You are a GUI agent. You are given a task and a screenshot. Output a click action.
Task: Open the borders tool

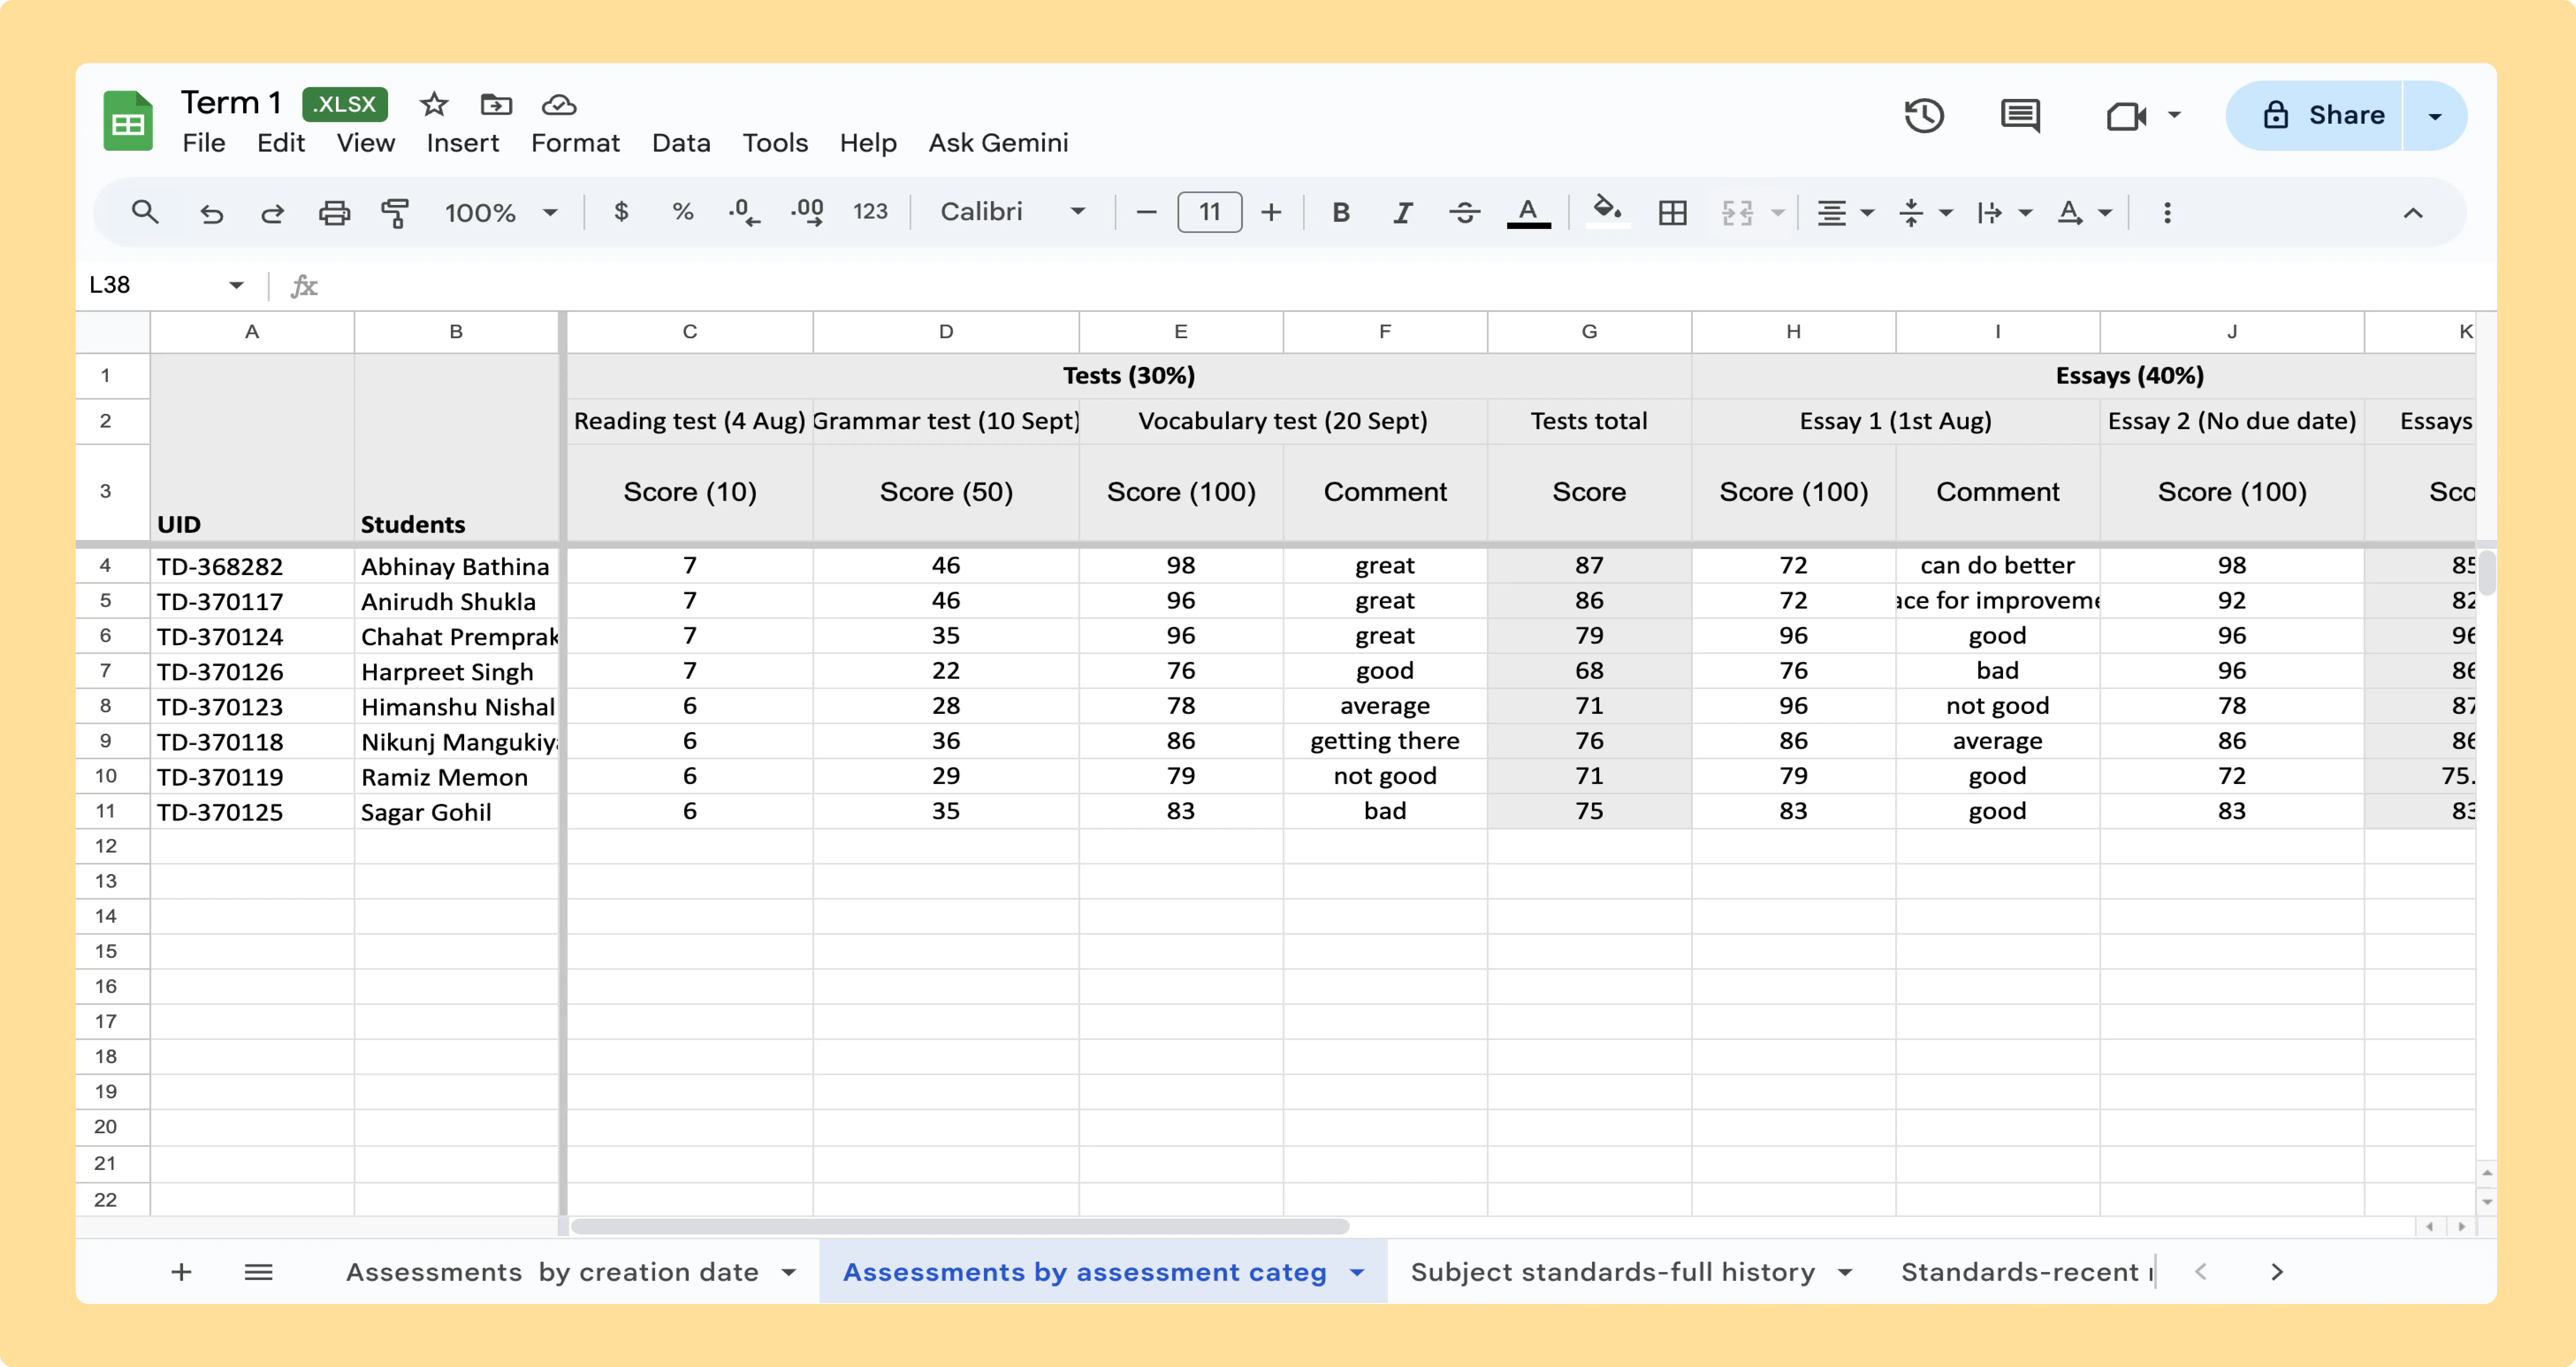coord(1672,213)
